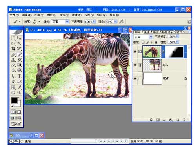The image size is (196, 147).
Task: Toggle lock transparent pixels checkbox
Action: [143, 42]
